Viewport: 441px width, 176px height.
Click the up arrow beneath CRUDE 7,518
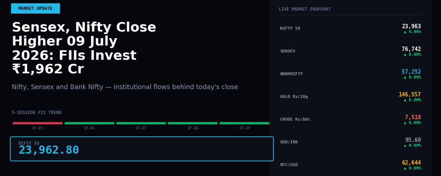[405, 123]
